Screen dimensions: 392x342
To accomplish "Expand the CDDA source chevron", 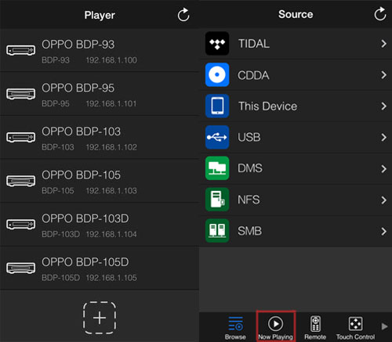I will (x=383, y=75).
